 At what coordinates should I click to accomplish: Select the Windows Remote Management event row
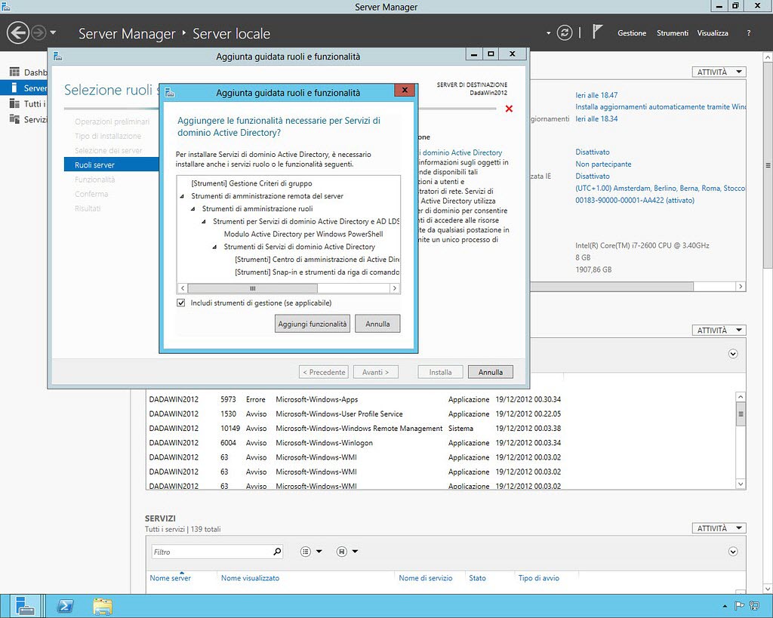[355, 429]
